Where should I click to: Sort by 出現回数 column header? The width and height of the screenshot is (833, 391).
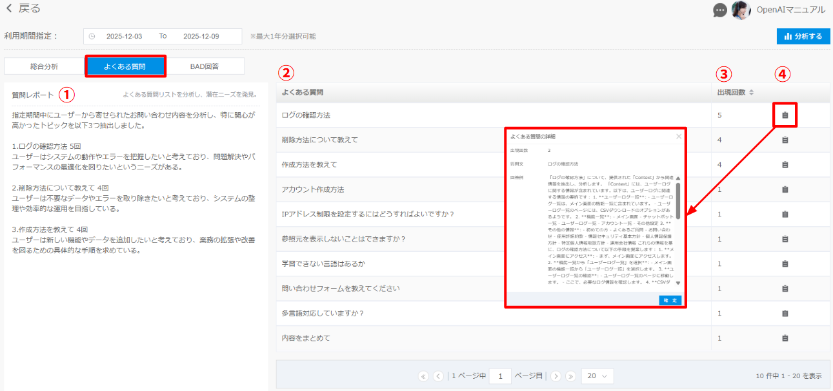(735, 92)
